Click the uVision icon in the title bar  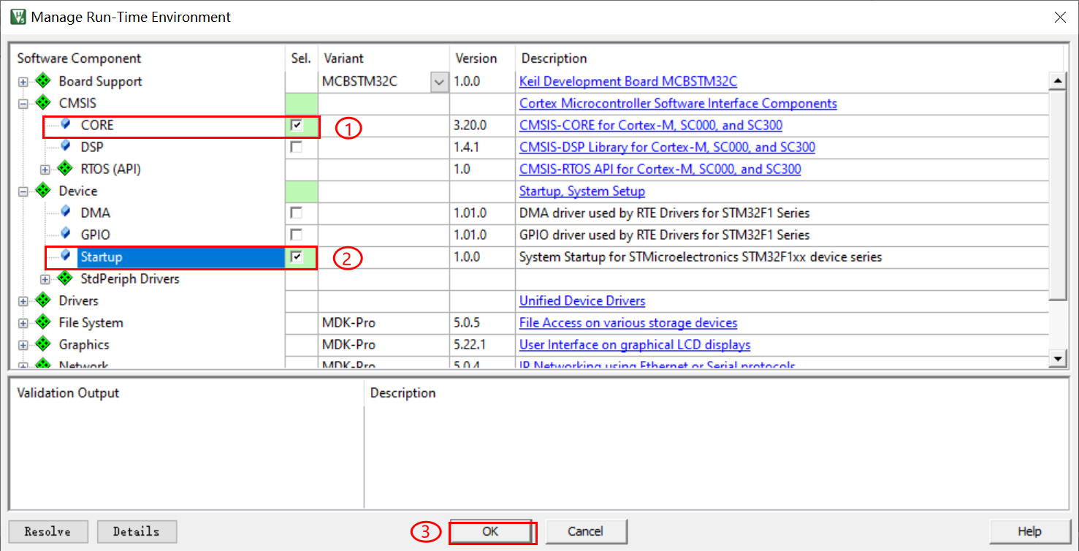pos(18,17)
